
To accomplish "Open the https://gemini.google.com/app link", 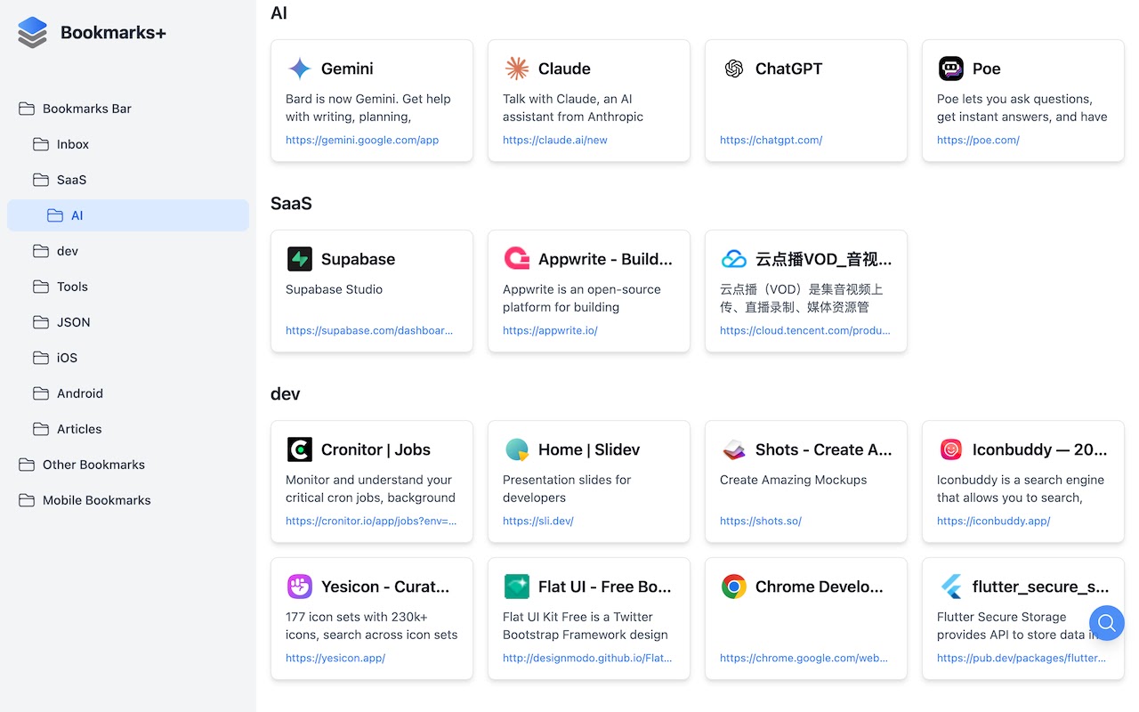I will [x=362, y=140].
